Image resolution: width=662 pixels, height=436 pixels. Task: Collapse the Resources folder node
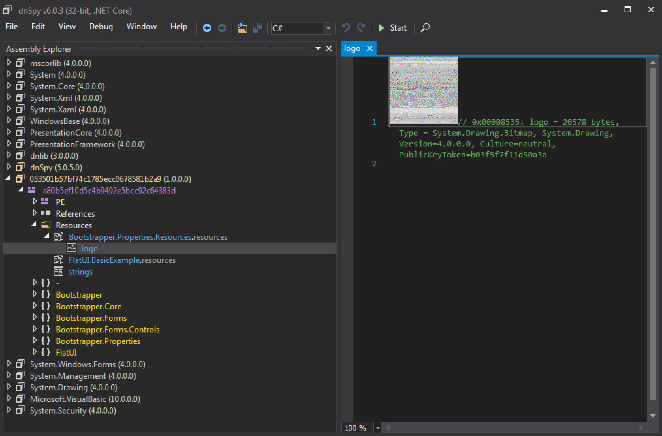34,224
